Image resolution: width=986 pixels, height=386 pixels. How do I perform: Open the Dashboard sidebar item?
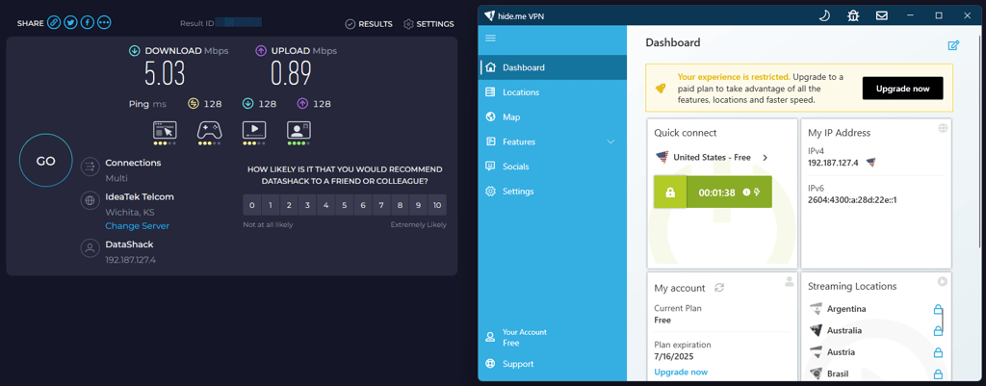(x=553, y=67)
